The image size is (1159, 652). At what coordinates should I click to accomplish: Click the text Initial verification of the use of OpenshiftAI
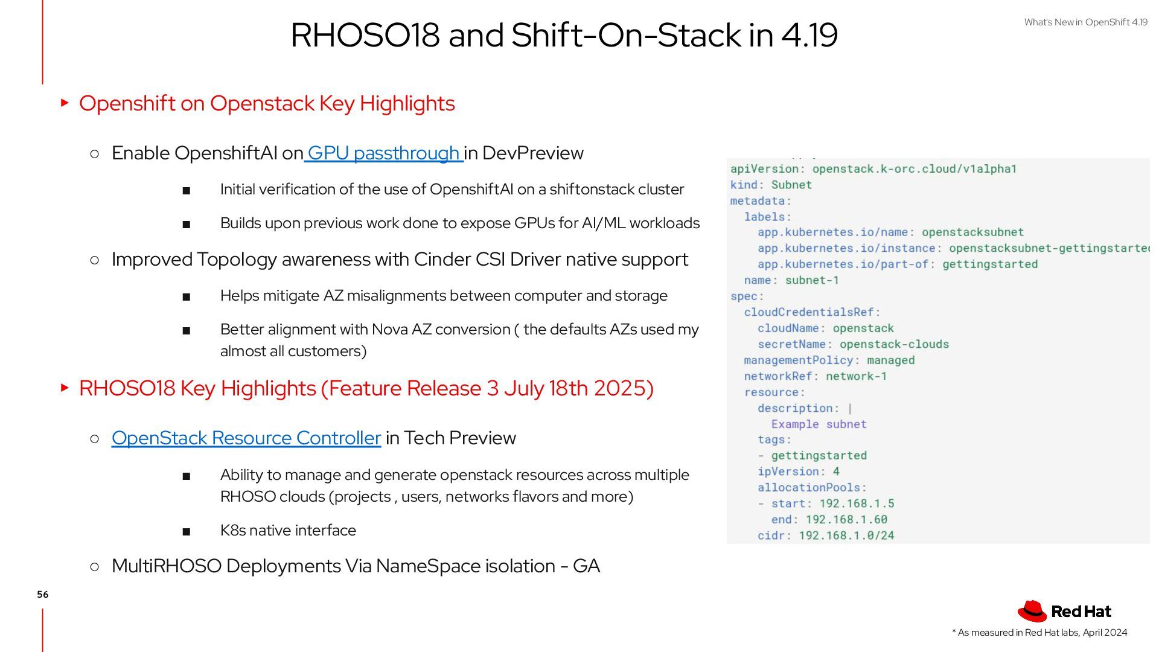452,190
